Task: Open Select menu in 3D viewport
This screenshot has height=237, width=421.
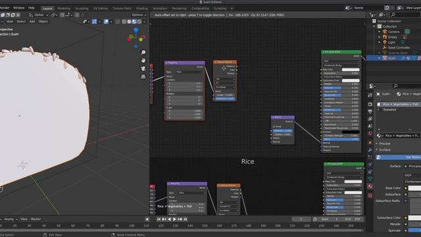Action: pyautogui.click(x=21, y=22)
